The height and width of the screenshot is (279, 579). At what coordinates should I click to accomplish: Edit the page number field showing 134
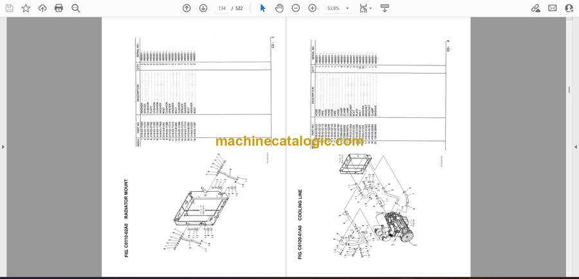click(222, 8)
